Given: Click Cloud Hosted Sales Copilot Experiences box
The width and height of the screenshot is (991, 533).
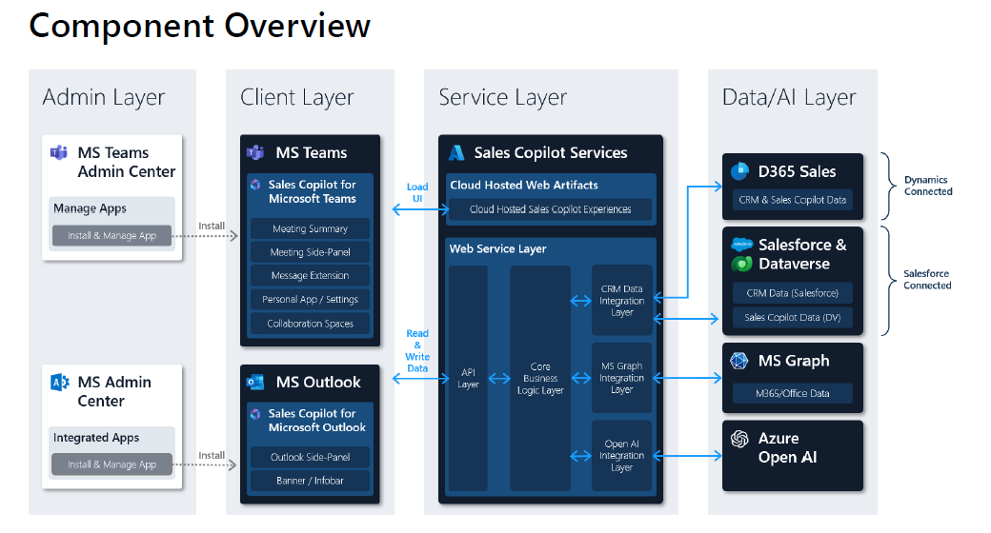Looking at the screenshot, I should click(550, 209).
